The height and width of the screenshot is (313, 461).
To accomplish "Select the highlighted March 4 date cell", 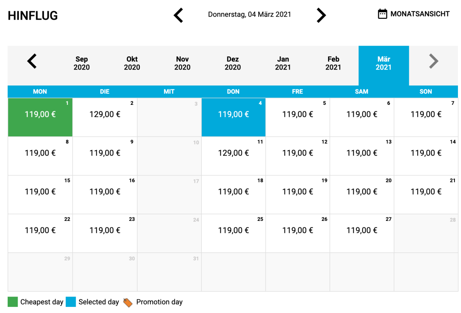I will pyautogui.click(x=233, y=117).
